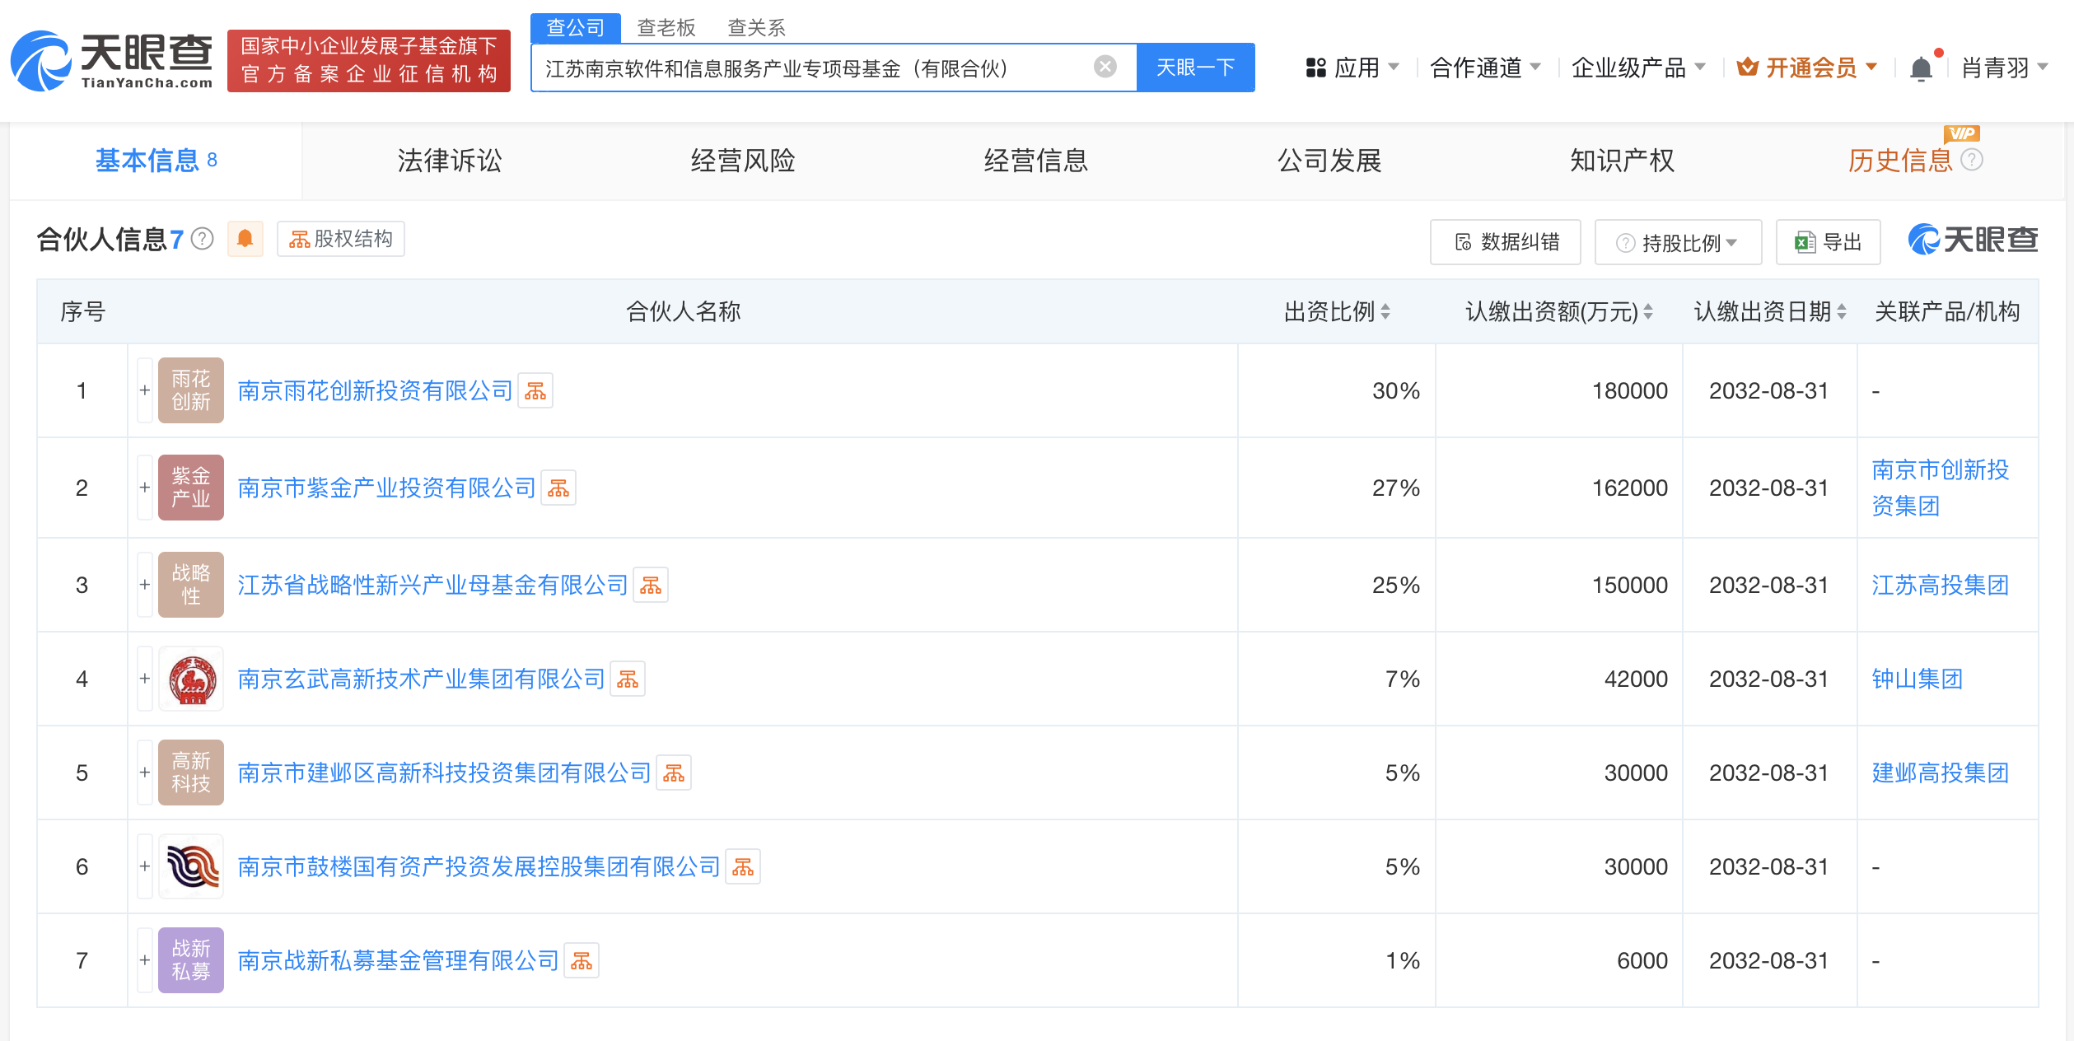Click the bell icon beside 合伙人信息
The height and width of the screenshot is (1041, 2074).
(x=245, y=239)
